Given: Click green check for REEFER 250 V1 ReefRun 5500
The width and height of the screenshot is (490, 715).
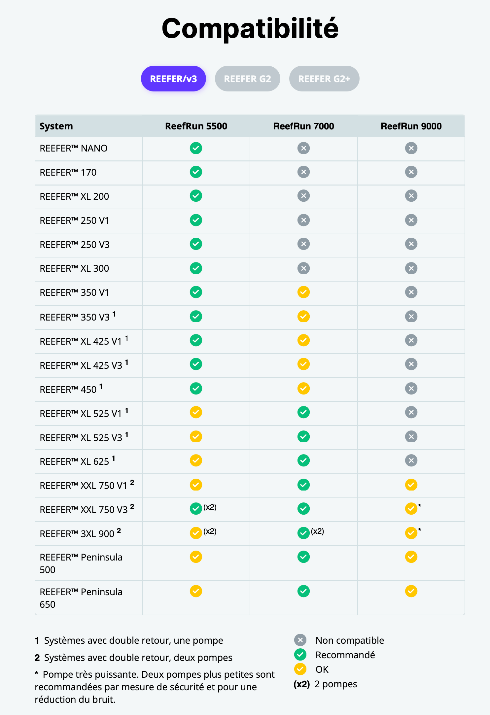Looking at the screenshot, I should tap(196, 220).
